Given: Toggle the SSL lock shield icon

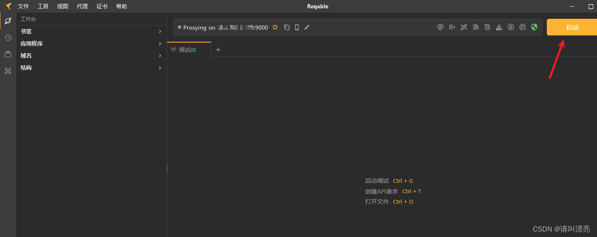Looking at the screenshot, I should [x=441, y=27].
